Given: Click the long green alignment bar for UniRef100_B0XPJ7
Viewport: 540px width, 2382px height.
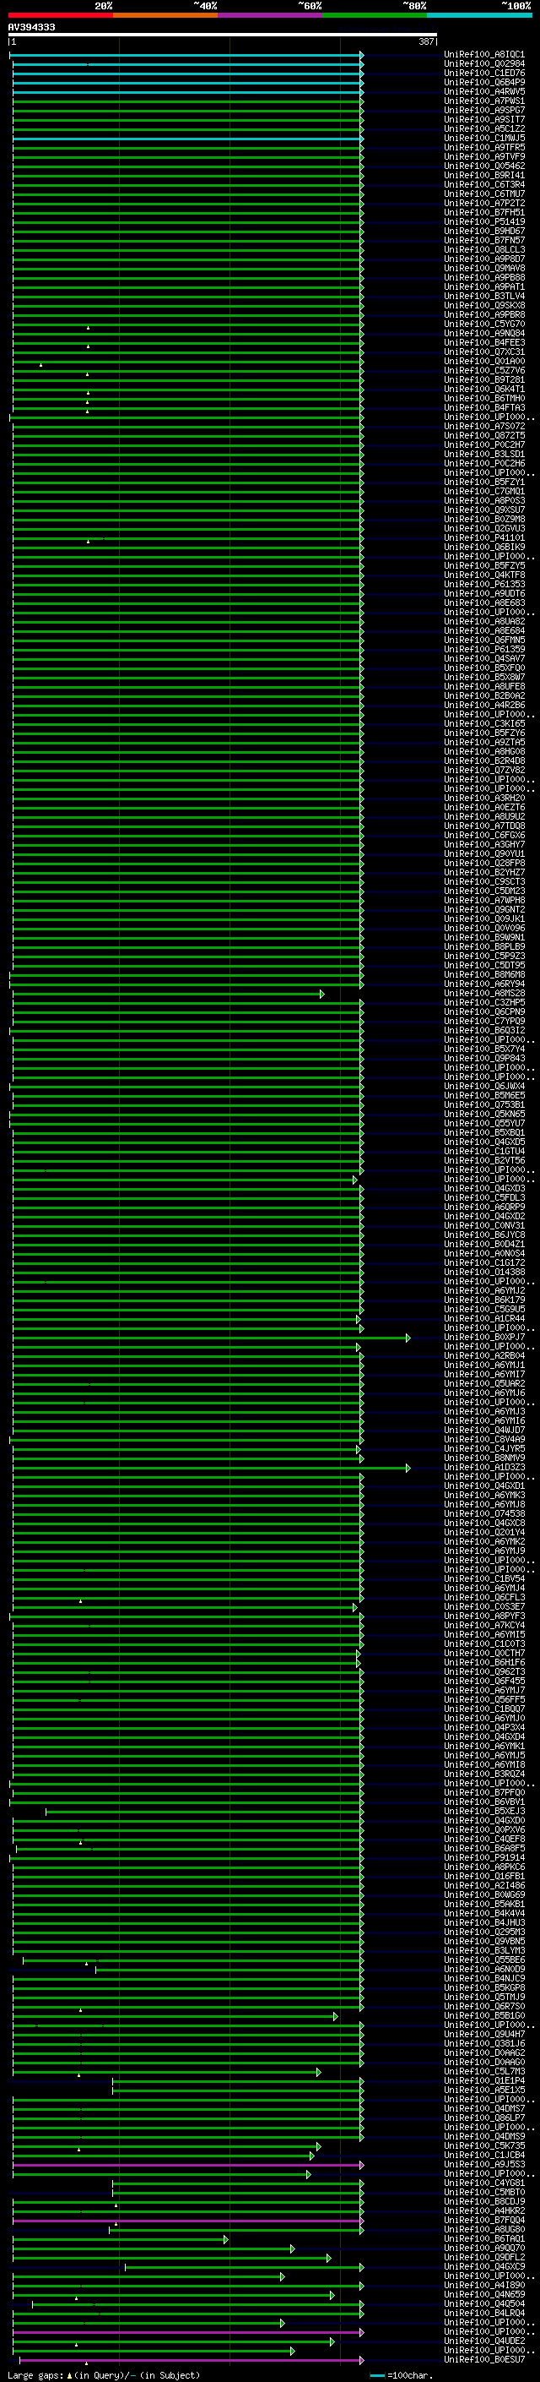Looking at the screenshot, I should tap(212, 1338).
